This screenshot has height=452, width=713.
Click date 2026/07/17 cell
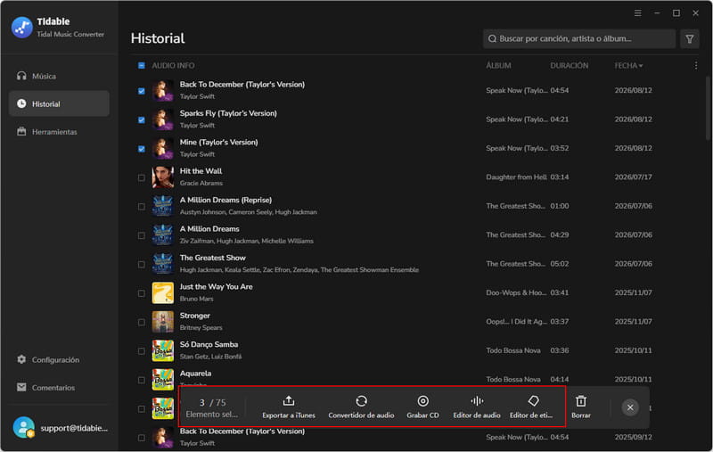click(x=633, y=177)
